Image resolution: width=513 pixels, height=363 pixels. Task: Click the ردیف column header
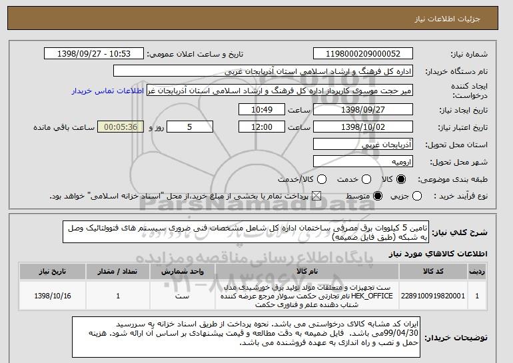tap(477, 272)
